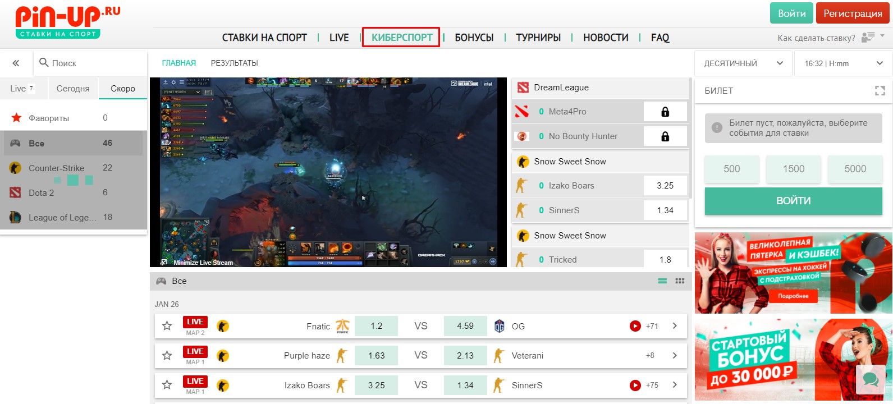Screen dimensions: 893x404
Task: Select the Сегодня tab
Action: [x=73, y=89]
